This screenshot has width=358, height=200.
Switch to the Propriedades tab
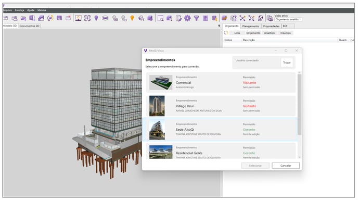271,26
